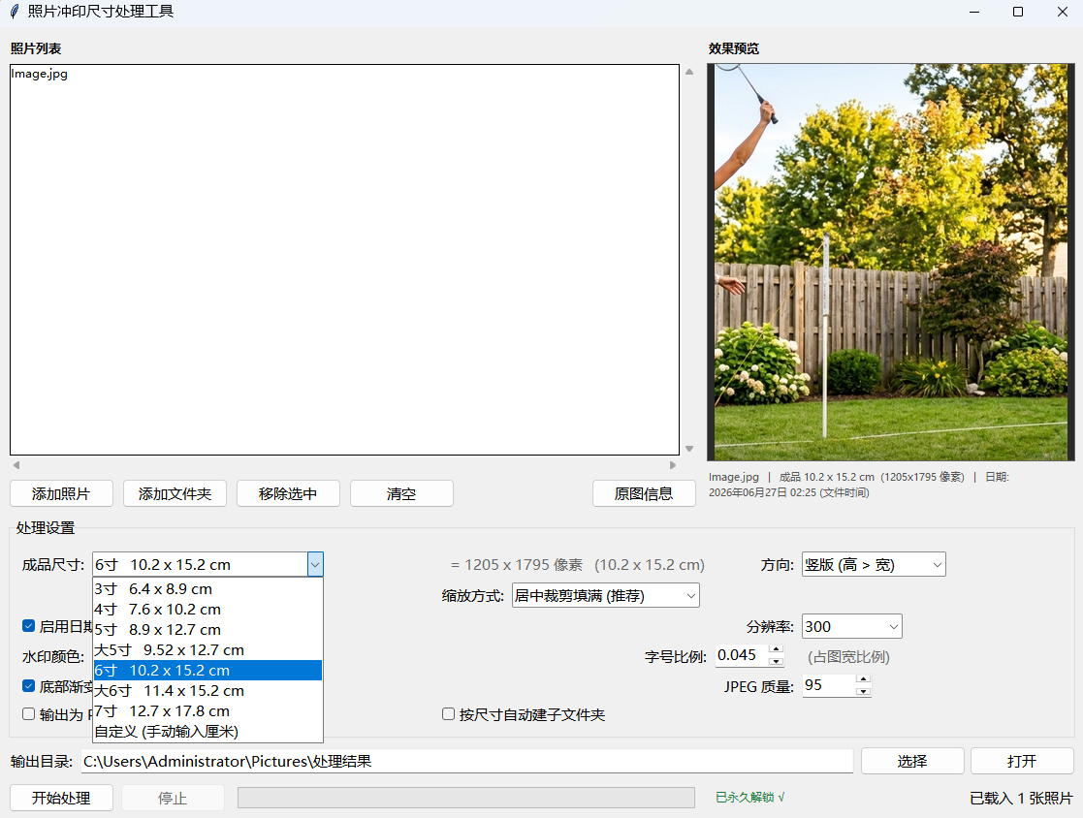
Task: Select 7寸 12.7 x 17.8 cm option
Action: click(207, 711)
